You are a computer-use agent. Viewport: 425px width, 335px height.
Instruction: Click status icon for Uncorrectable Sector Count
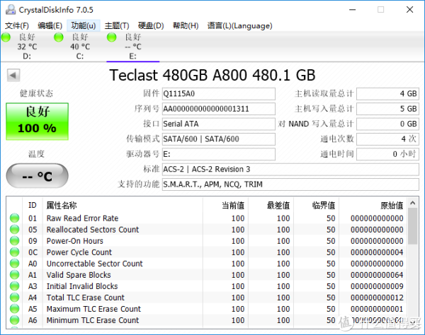click(14, 264)
